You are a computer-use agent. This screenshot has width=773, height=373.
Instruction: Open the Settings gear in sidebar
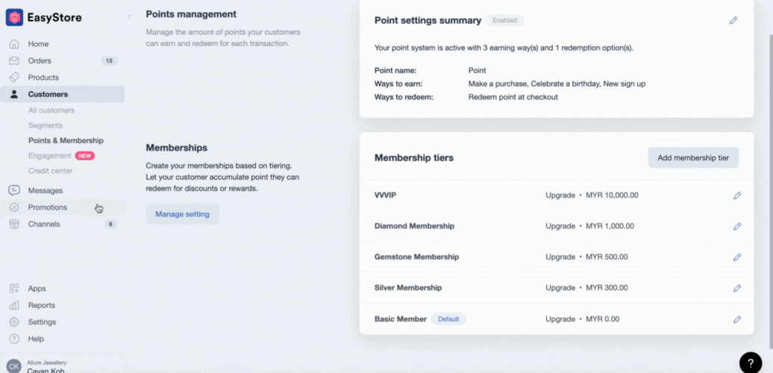[x=41, y=322]
